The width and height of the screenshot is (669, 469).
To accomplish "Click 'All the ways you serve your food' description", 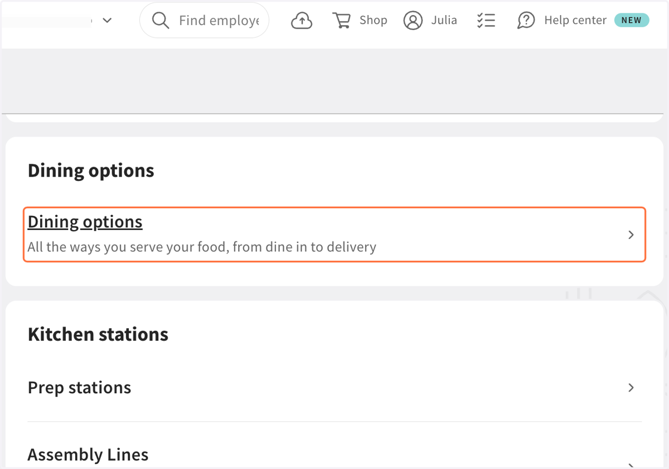I will point(202,247).
